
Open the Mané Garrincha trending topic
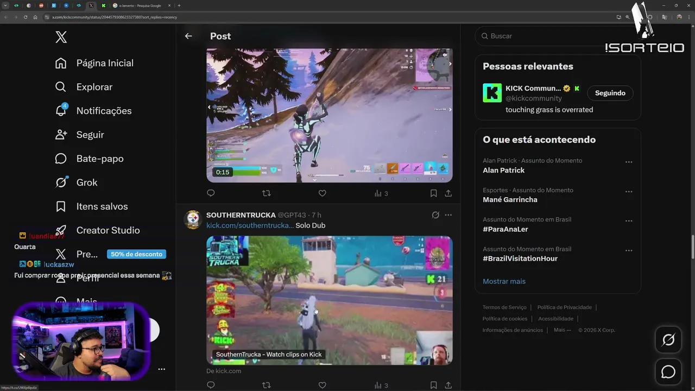point(510,199)
